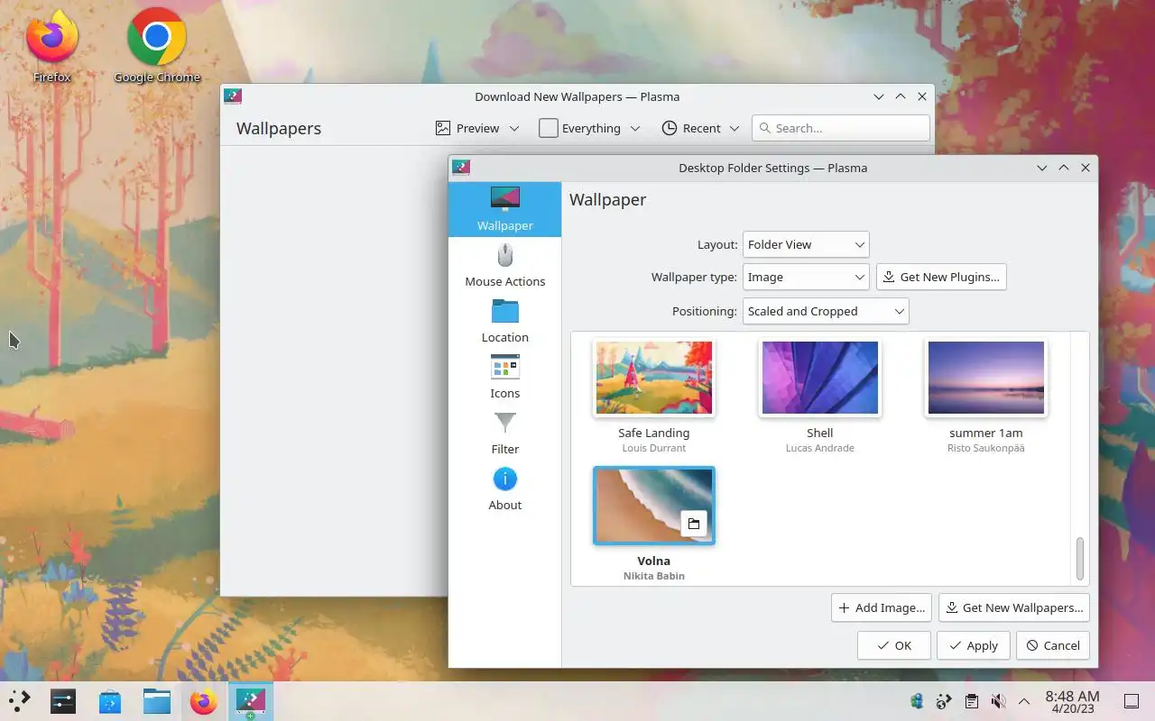Select the Shell wallpaper thumbnail
This screenshot has height=721, width=1155.
pos(820,378)
